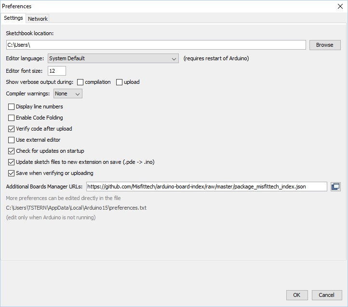Open the Editor language dropdown

[x=113, y=58]
